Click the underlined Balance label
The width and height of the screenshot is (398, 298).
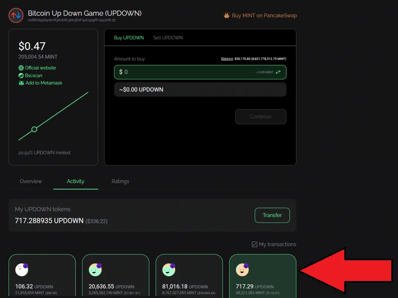[x=227, y=59]
